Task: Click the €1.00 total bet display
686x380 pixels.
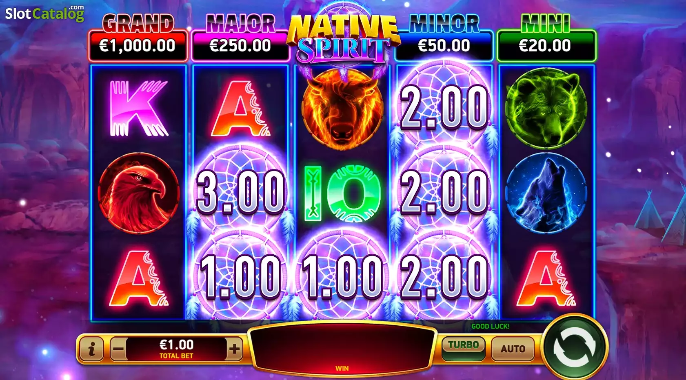Action: [176, 349]
